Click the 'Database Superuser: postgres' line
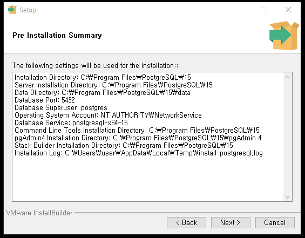 [61, 108]
